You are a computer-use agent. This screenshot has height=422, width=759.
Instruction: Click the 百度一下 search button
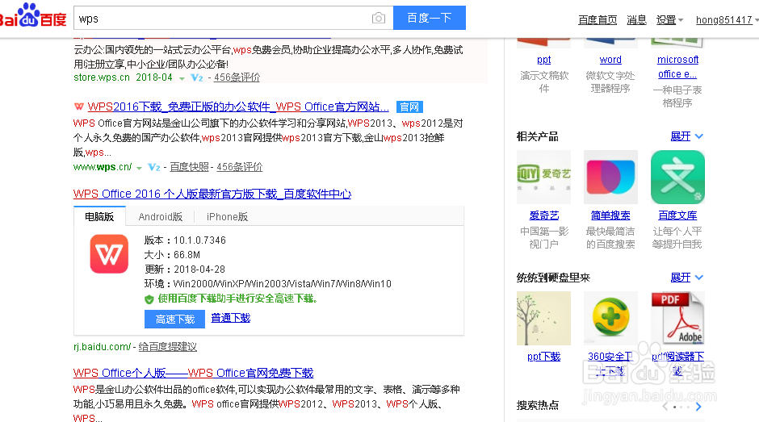(x=430, y=18)
